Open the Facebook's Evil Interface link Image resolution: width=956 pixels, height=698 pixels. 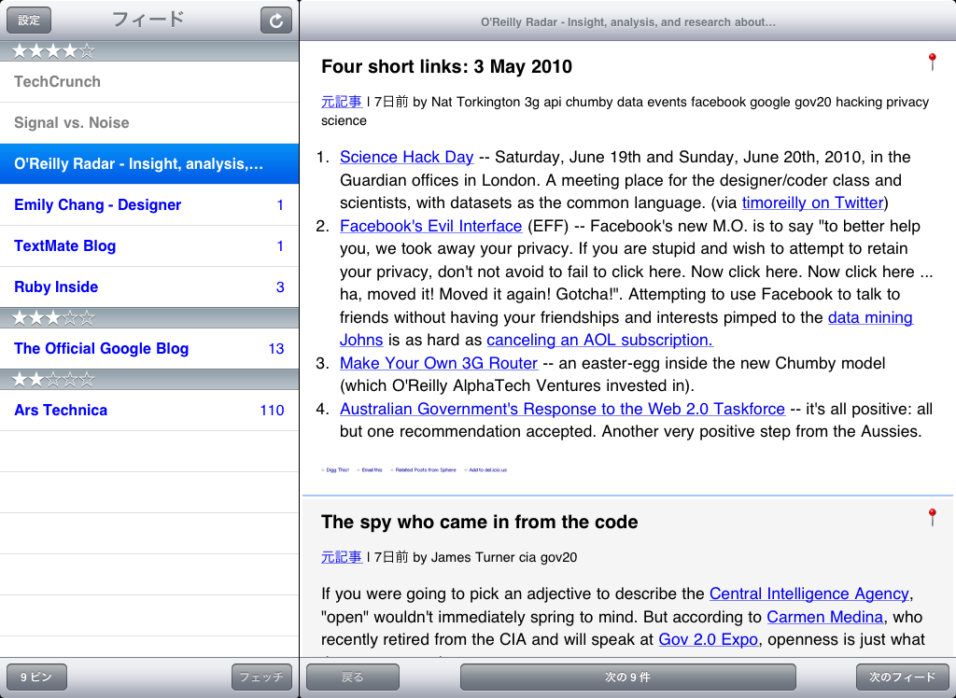(431, 226)
